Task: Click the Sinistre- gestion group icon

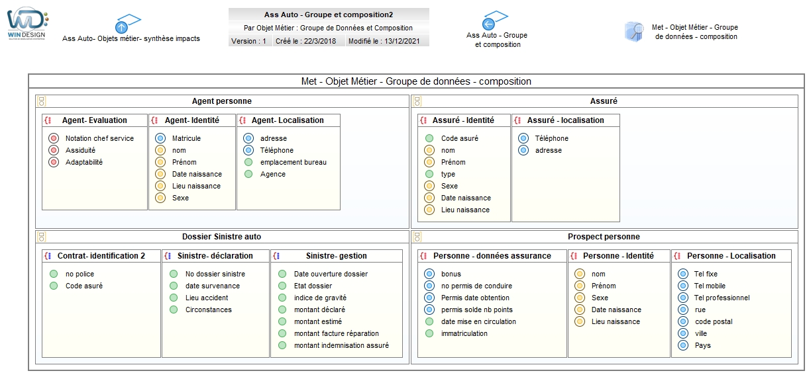Action: [276, 256]
